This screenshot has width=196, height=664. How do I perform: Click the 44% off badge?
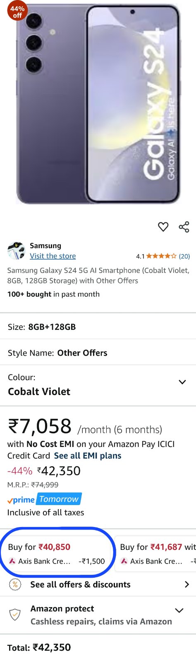click(17, 11)
